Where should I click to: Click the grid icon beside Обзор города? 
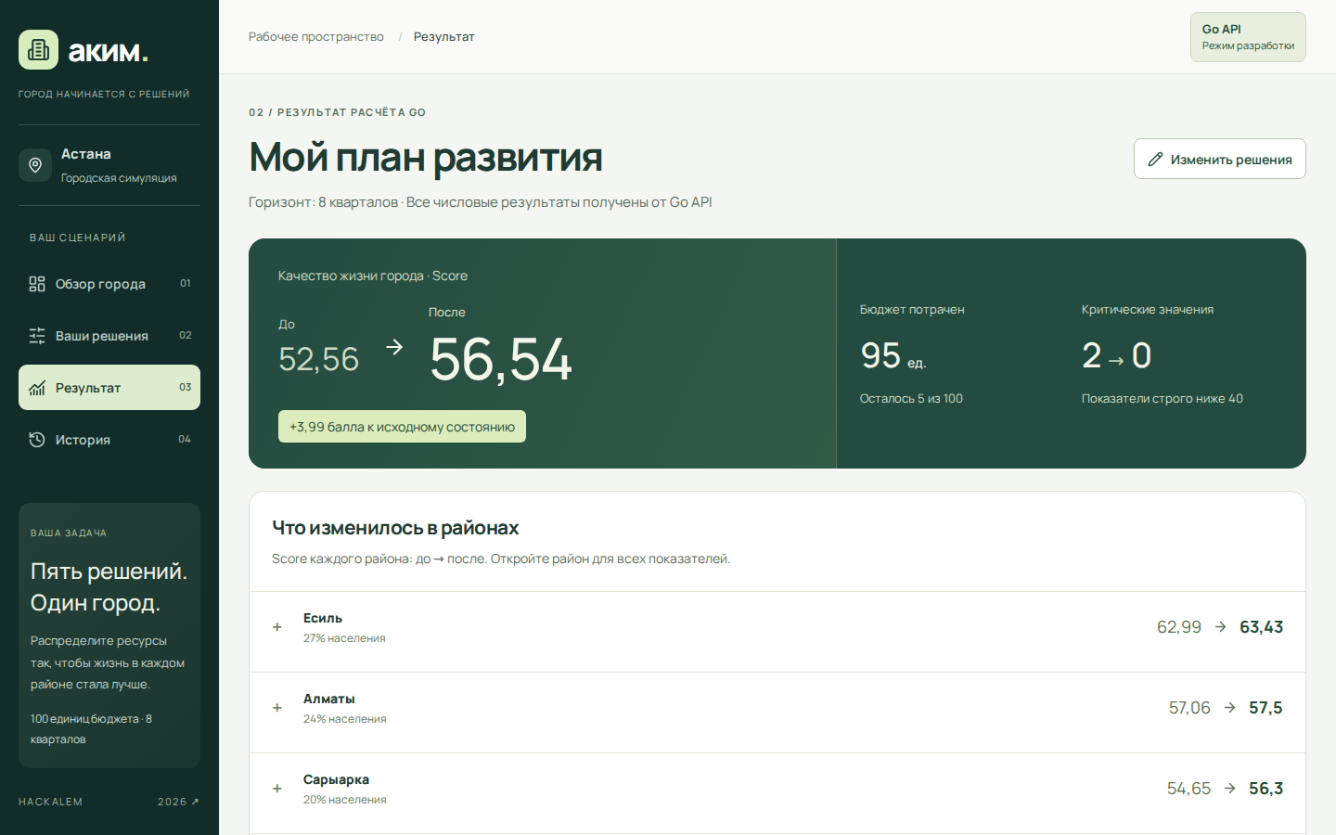(x=37, y=284)
